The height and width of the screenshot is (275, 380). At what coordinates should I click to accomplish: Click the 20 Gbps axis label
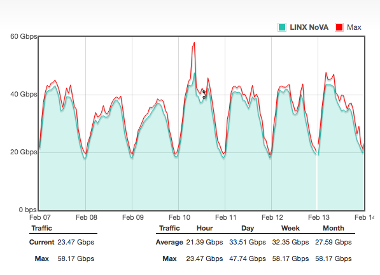click(24, 152)
